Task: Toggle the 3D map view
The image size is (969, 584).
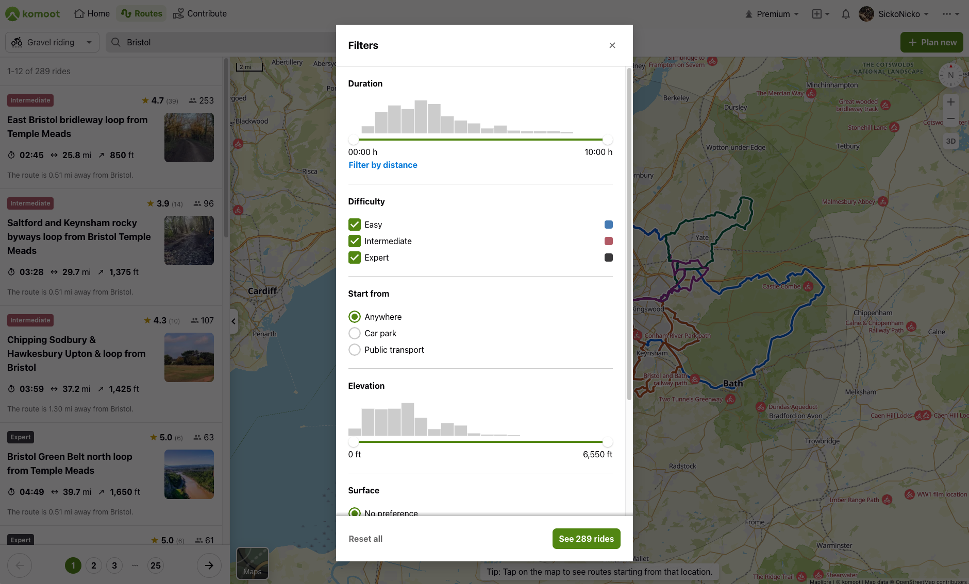Action: pyautogui.click(x=951, y=141)
